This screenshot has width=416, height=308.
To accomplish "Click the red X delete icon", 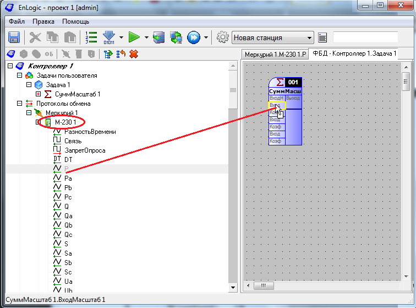I will tap(134, 54).
